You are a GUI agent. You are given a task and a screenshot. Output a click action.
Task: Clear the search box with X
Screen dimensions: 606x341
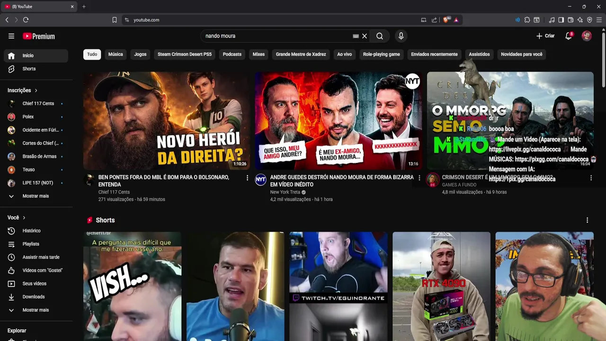[365, 36]
